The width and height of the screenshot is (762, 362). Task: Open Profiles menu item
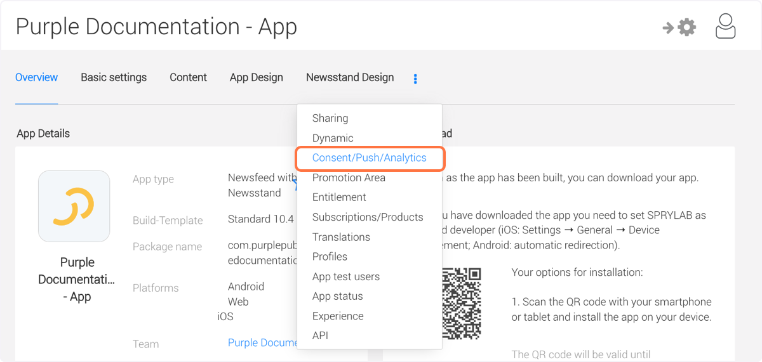(x=330, y=257)
